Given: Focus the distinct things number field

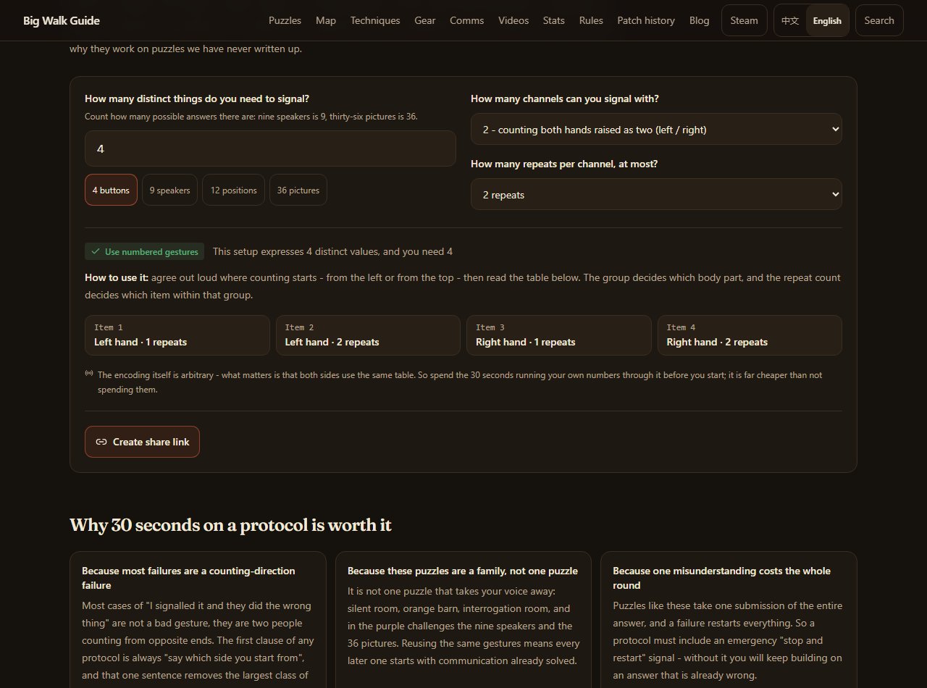Looking at the screenshot, I should (270, 148).
